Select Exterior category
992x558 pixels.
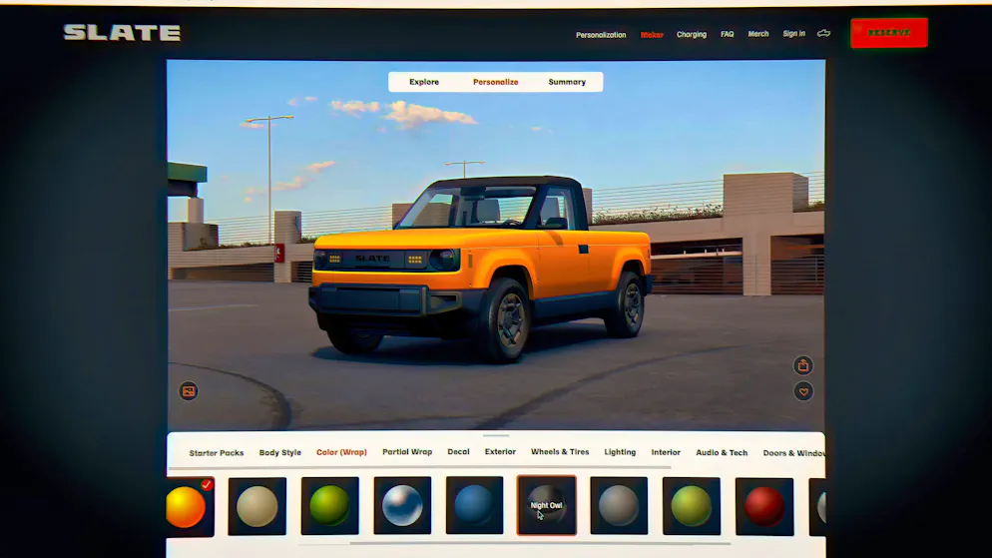(500, 452)
